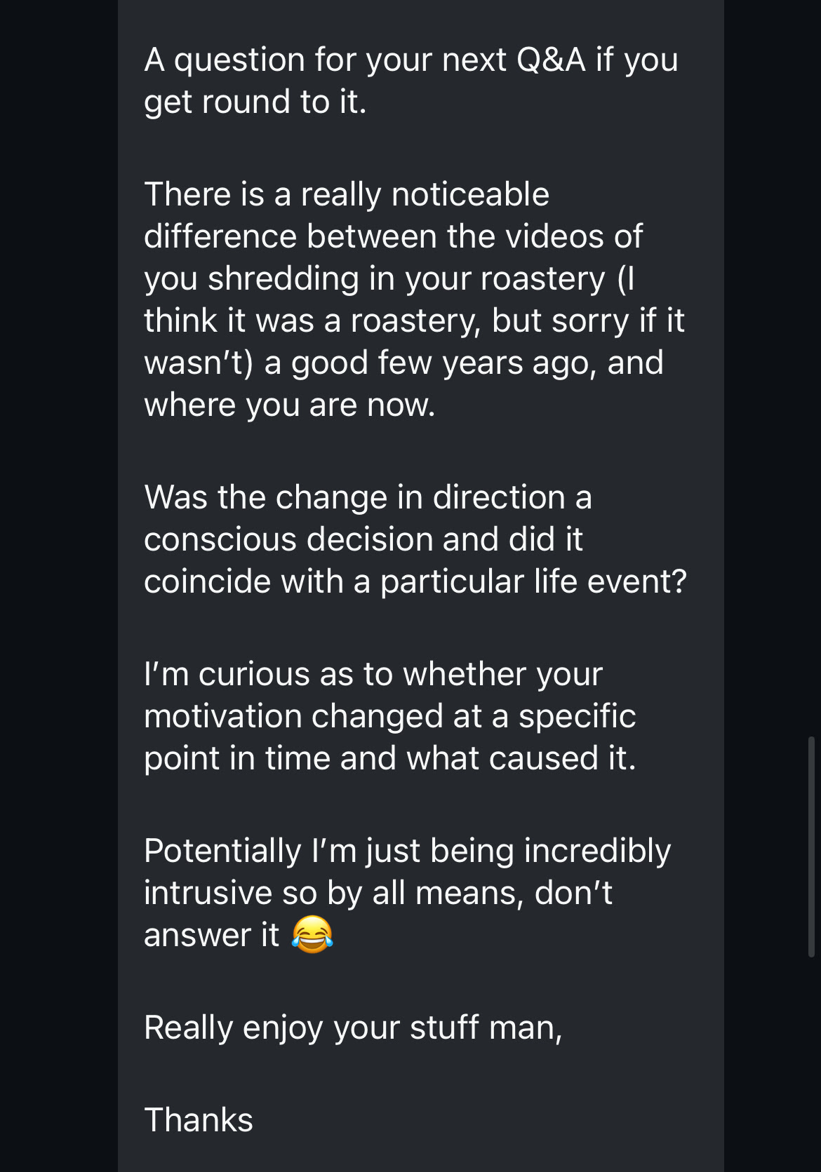
Task: Click the line "get round to it."
Action: coord(255,102)
